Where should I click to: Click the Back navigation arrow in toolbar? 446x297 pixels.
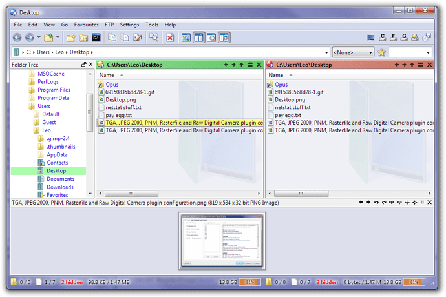(17, 37)
